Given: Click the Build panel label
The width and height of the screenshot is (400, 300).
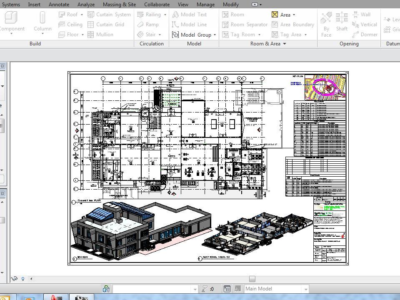Looking at the screenshot, I should [35, 44].
